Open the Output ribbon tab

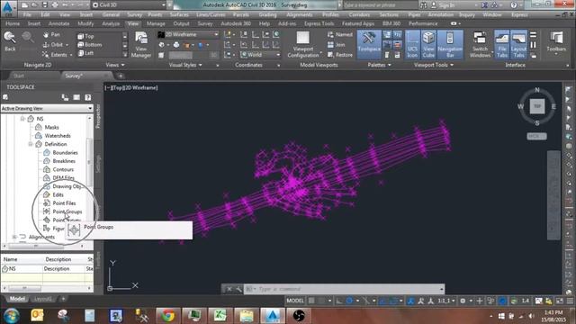tap(181, 23)
